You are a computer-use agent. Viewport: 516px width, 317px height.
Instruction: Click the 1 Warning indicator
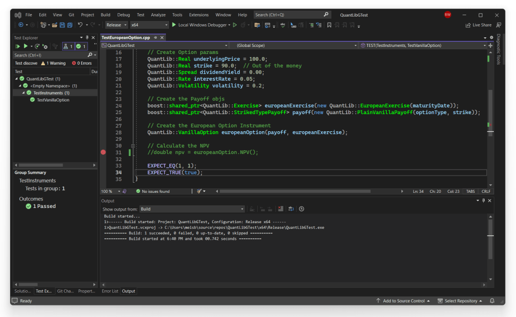(53, 63)
